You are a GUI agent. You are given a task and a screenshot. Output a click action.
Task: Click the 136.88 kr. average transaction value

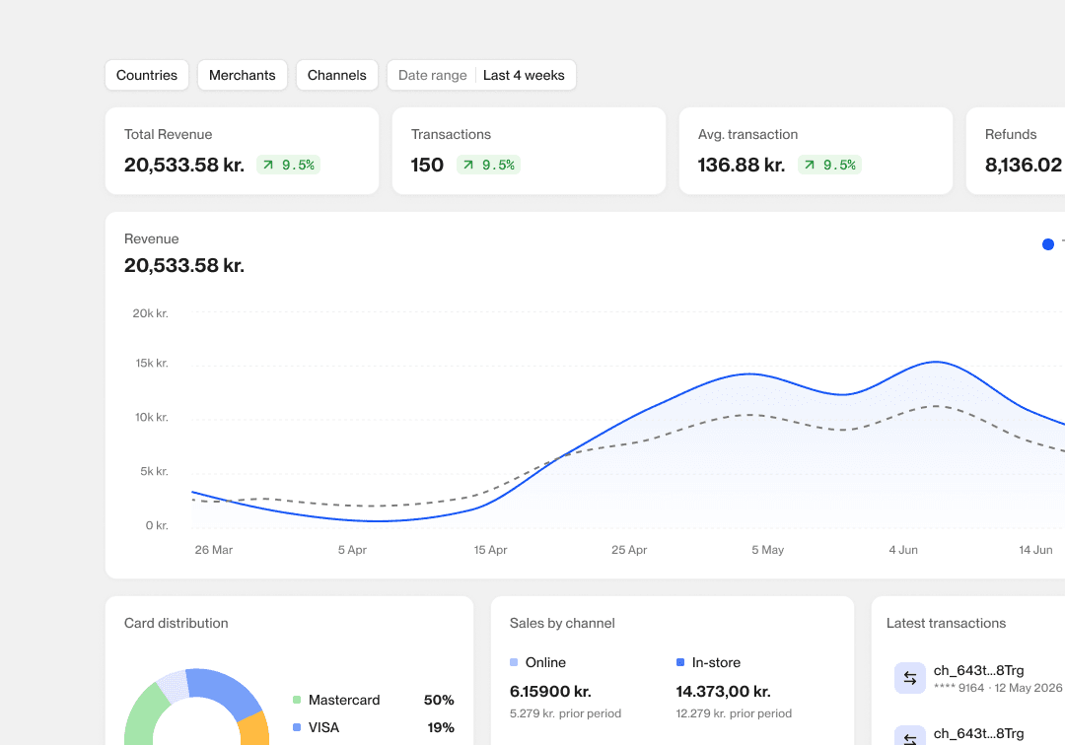(x=742, y=165)
